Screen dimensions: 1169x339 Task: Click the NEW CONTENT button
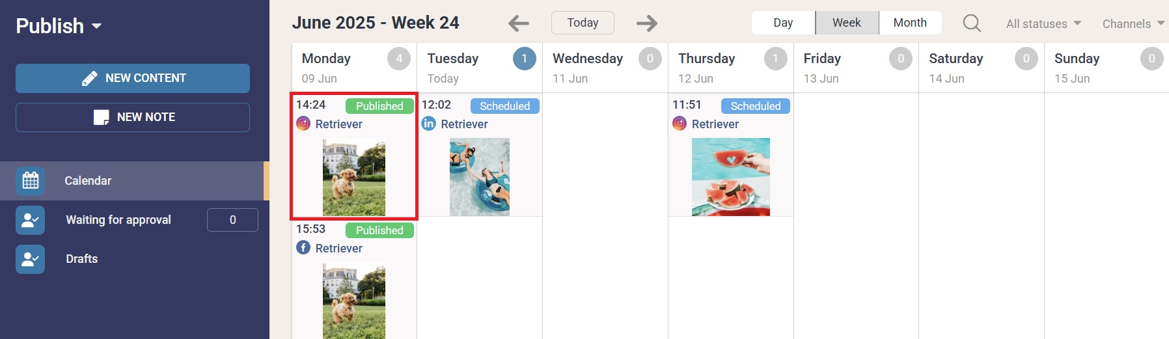point(133,78)
